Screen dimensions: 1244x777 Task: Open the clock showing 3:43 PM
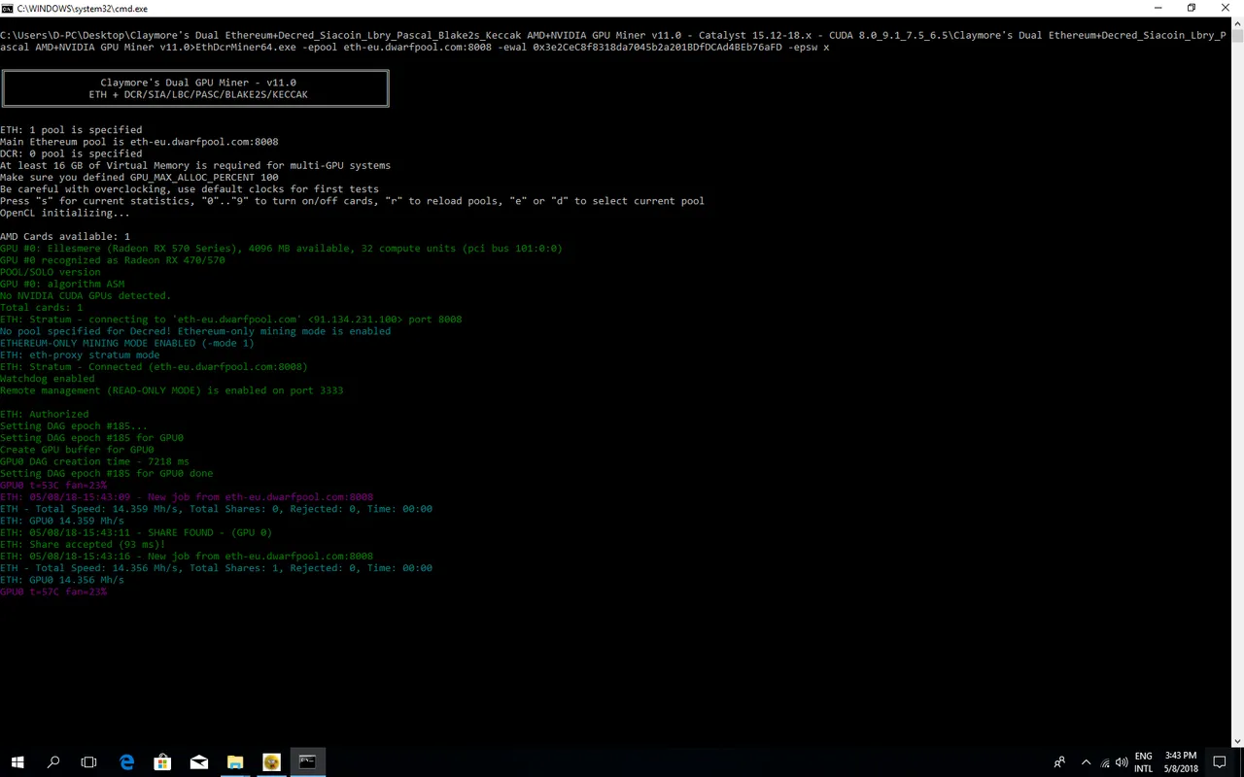point(1180,762)
